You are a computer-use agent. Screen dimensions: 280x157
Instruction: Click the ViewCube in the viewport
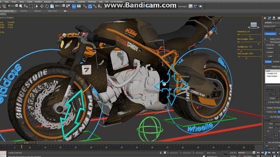pos(254,25)
